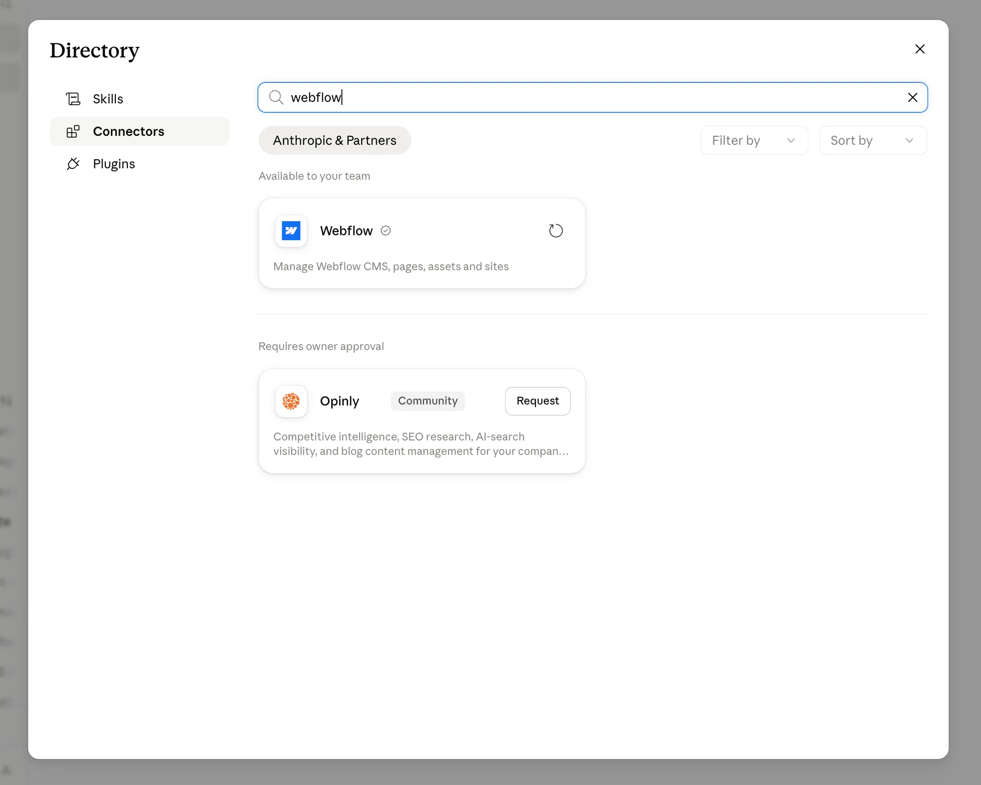The height and width of the screenshot is (785, 981).
Task: Expand the Filter by dropdown
Action: (754, 140)
